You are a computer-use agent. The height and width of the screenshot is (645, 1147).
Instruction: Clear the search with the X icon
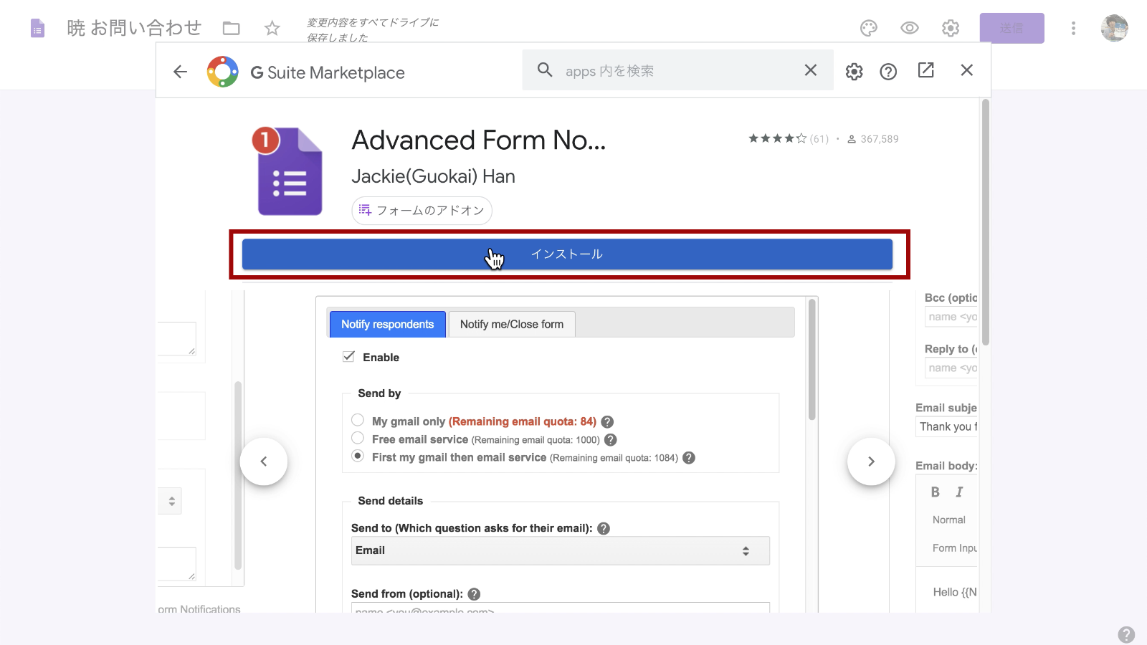(811, 70)
